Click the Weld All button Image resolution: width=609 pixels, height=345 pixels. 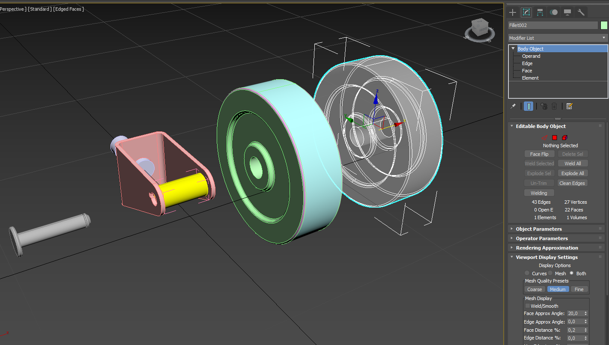(x=573, y=163)
